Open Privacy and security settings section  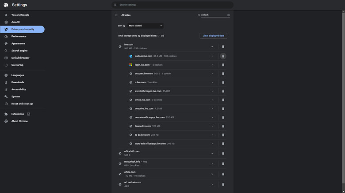point(23,30)
